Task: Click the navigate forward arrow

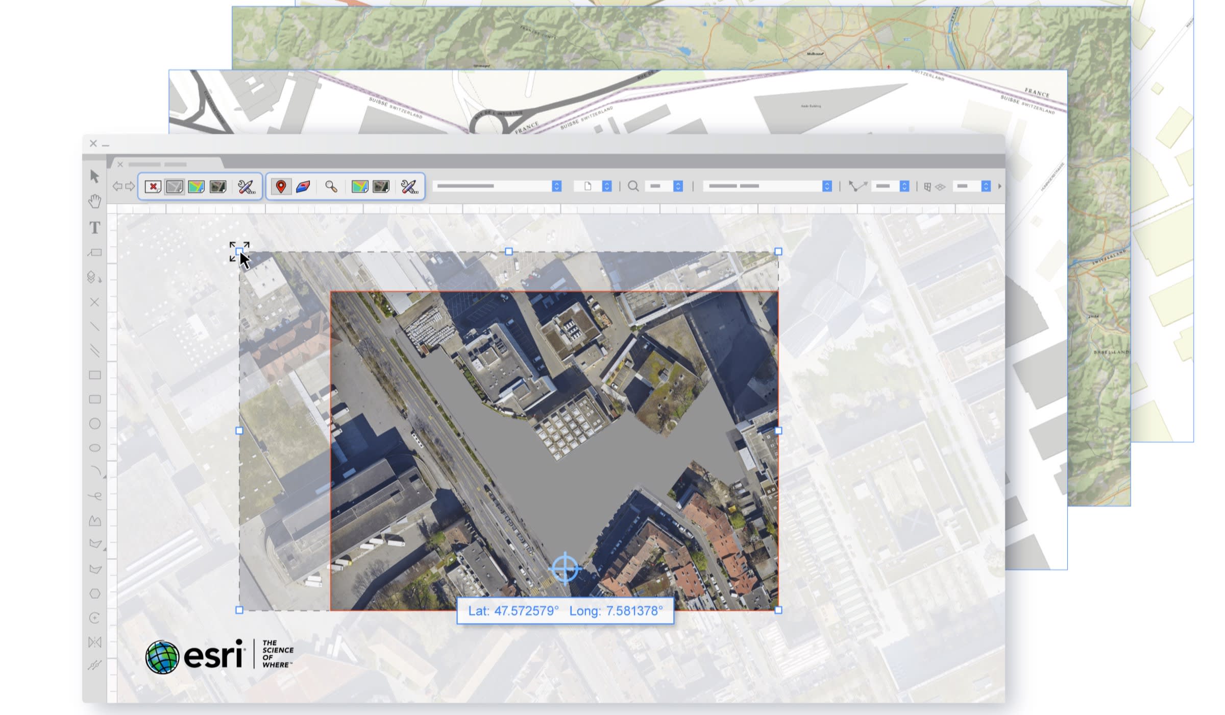Action: click(130, 186)
